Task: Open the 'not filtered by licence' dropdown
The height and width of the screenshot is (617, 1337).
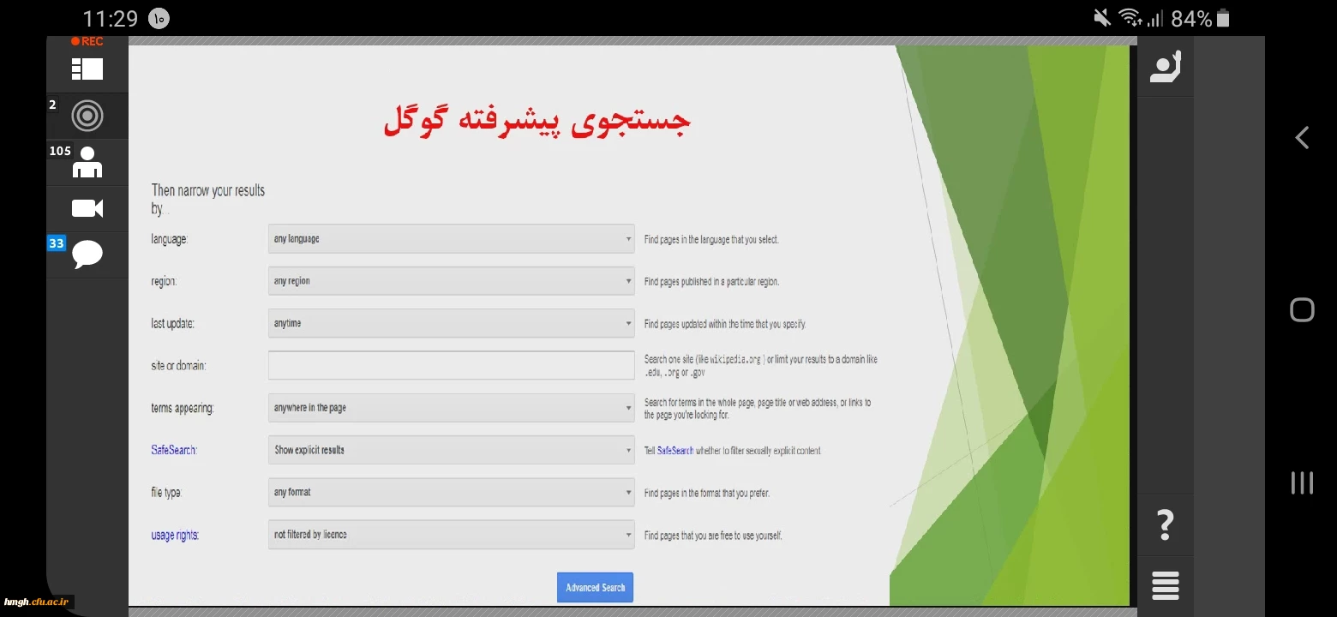Action: tap(451, 535)
